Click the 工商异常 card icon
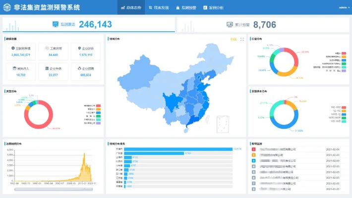The image size is (352, 198). (47, 48)
